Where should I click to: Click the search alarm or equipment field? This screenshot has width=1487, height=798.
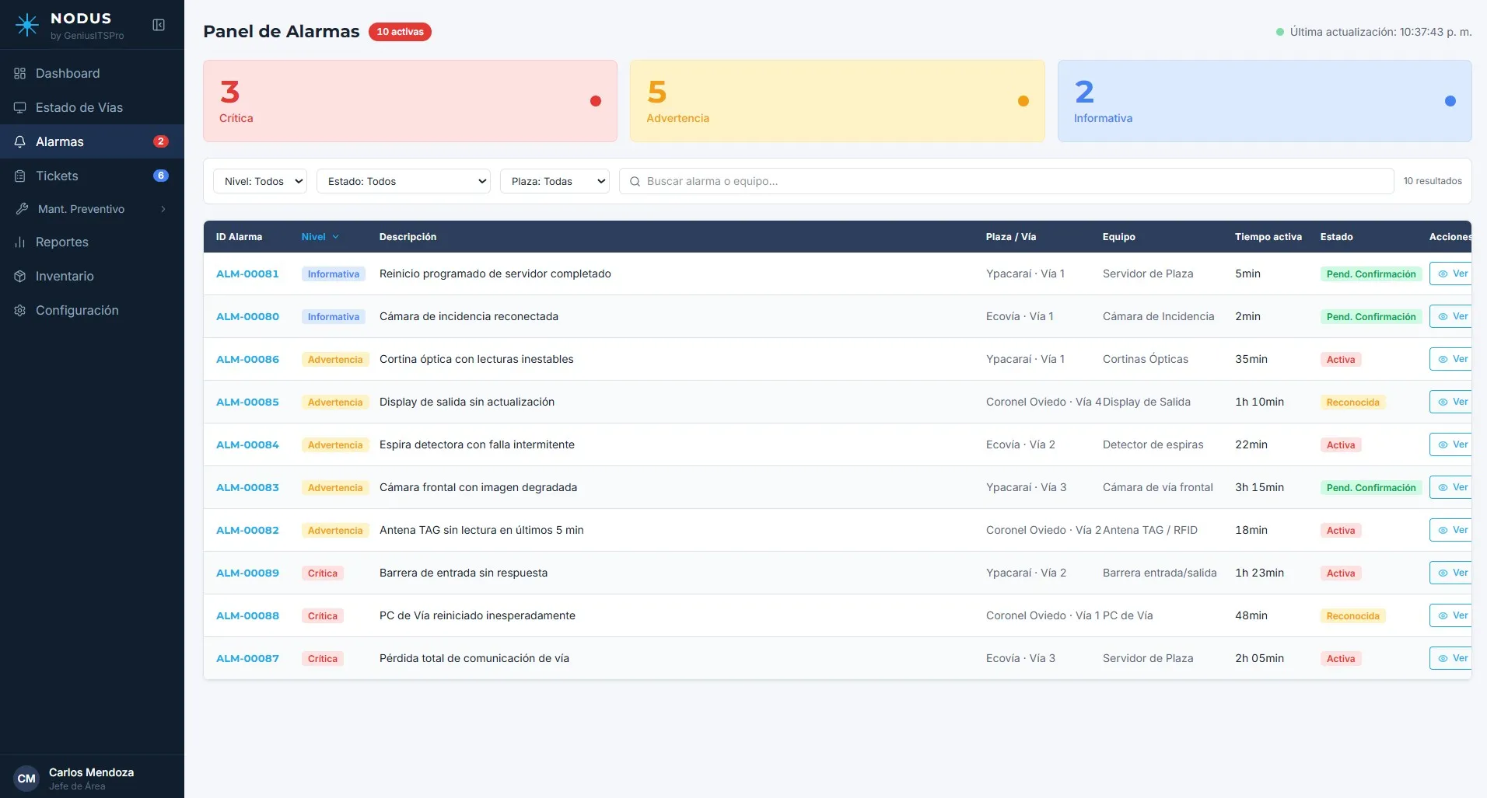[x=1006, y=181]
